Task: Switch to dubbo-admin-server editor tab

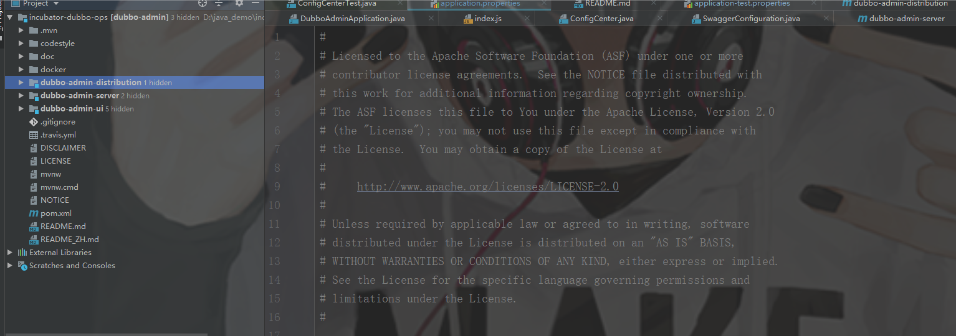Action: pos(907,18)
